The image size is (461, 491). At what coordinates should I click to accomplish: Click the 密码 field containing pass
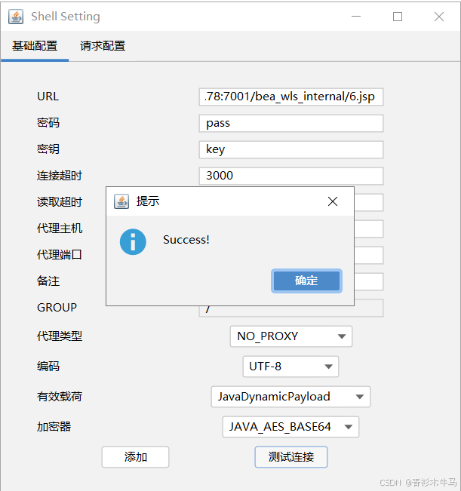coord(291,123)
